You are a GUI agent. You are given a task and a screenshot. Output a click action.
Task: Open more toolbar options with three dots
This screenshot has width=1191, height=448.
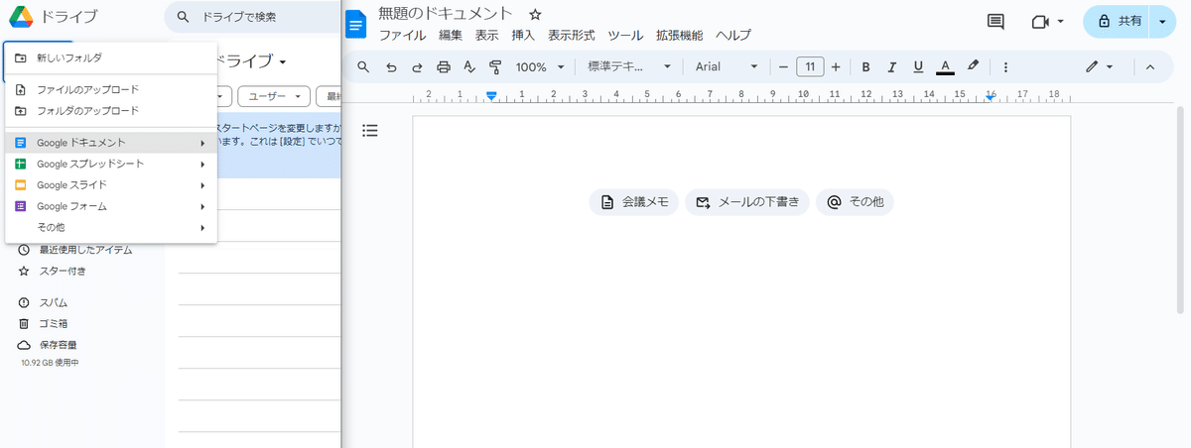tap(1005, 66)
